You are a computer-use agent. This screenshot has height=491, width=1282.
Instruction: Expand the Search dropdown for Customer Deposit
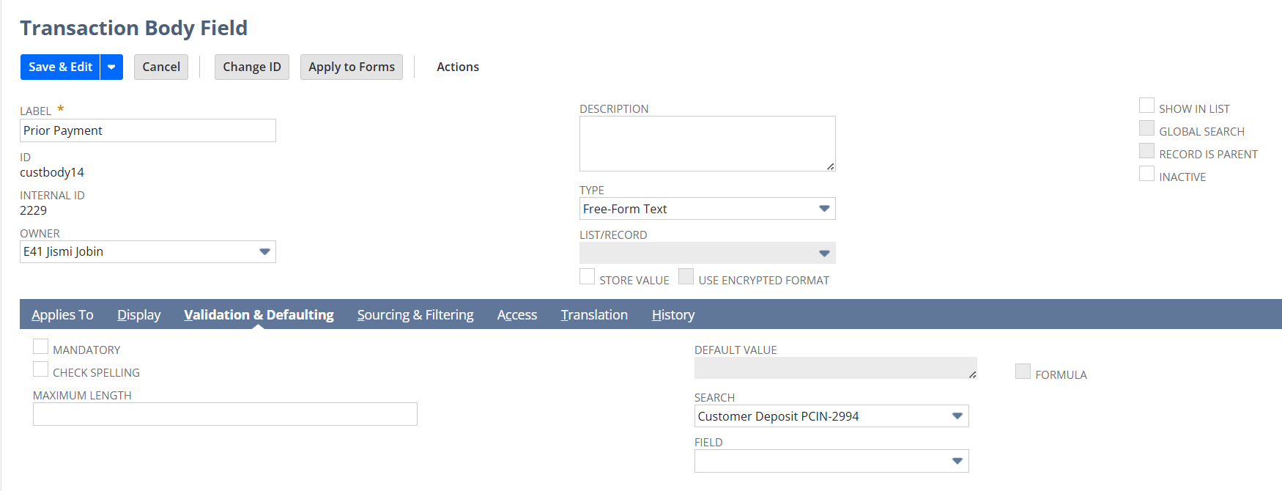pyautogui.click(x=957, y=416)
